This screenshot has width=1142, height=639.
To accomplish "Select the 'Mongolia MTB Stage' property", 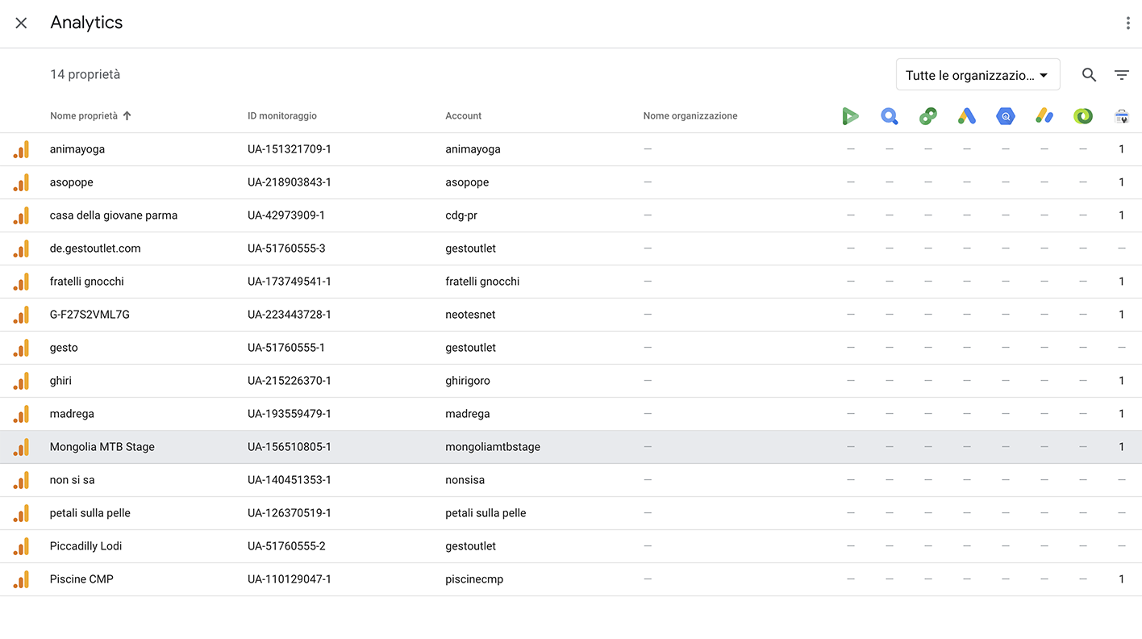I will (102, 447).
